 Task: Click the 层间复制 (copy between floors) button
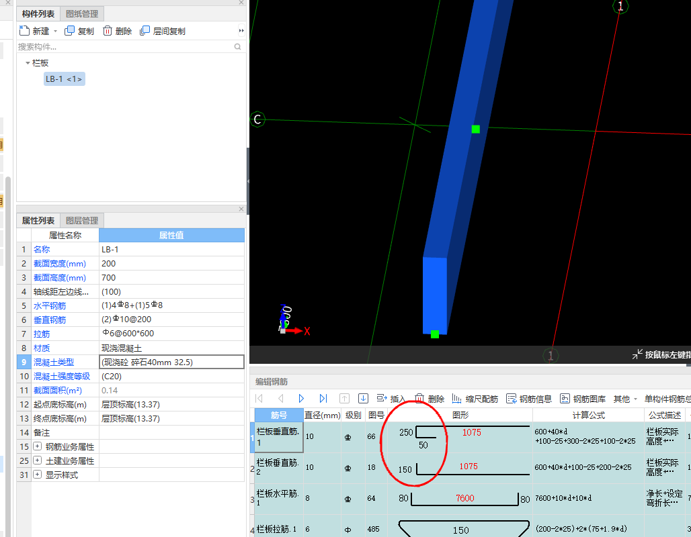(163, 31)
